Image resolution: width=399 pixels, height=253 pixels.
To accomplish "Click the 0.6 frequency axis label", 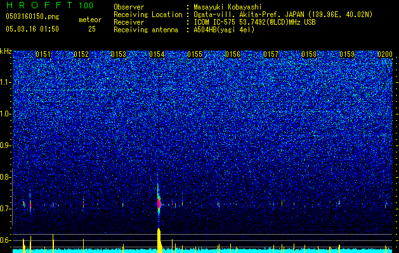I will 5,240.
